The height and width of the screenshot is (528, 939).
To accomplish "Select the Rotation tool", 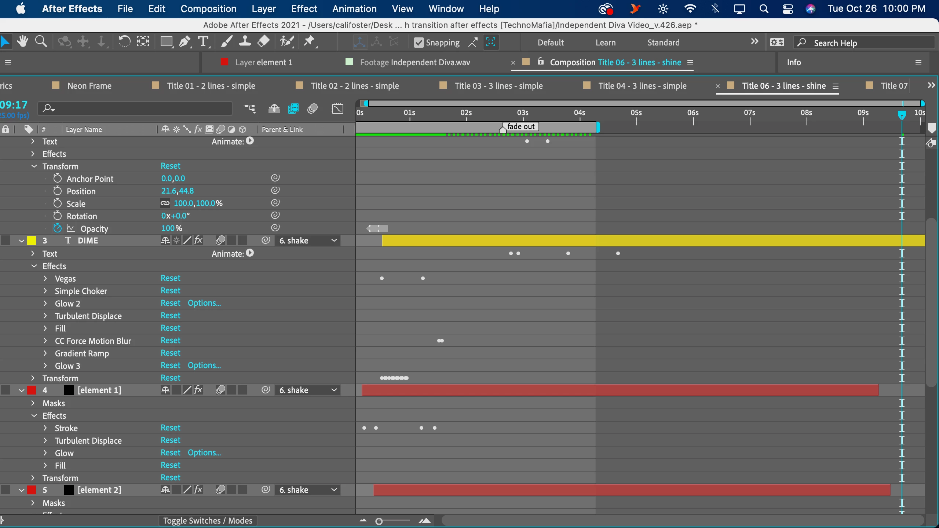I will [124, 41].
